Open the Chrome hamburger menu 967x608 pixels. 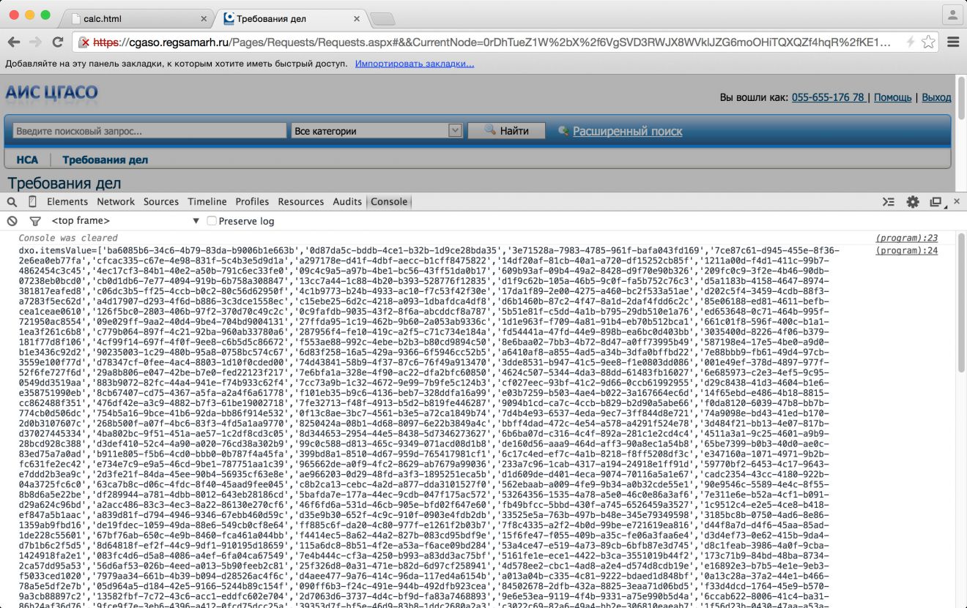pos(953,42)
